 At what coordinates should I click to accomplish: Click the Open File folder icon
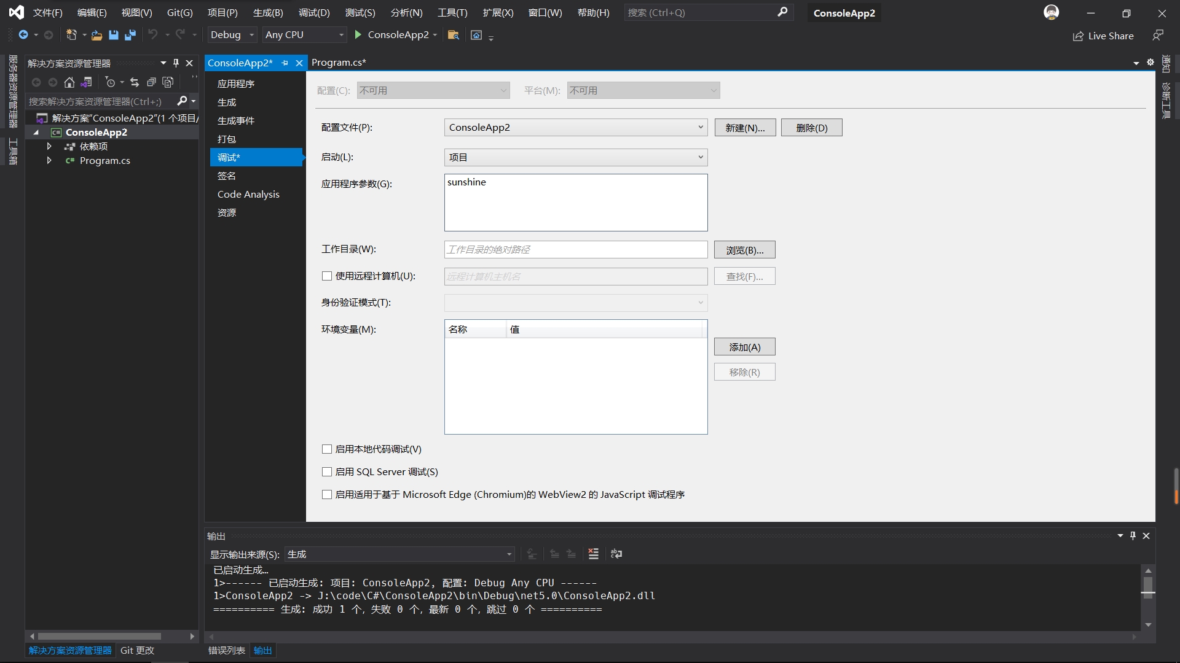96,35
